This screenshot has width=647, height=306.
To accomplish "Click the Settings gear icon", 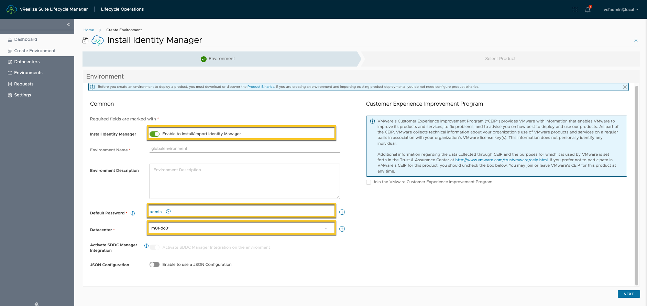I will 10,95.
